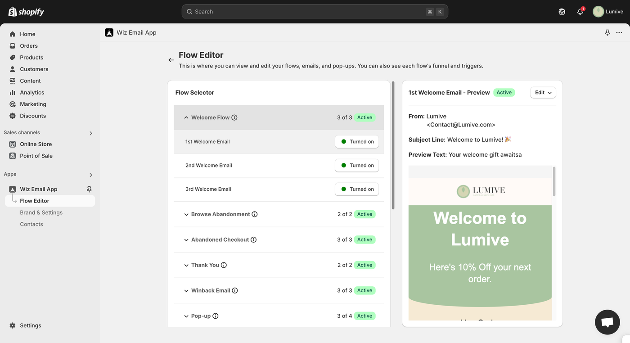Image resolution: width=630 pixels, height=343 pixels.
Task: Toggle 3rd Welcome Email Turned on switch
Action: (x=357, y=190)
